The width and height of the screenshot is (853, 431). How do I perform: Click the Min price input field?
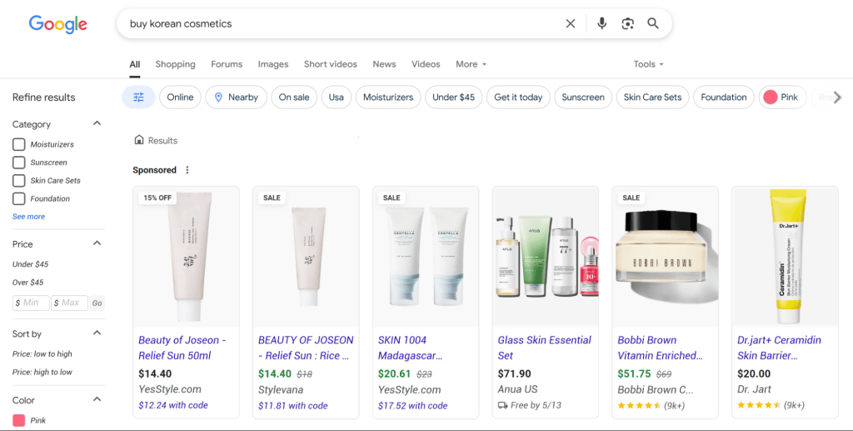[x=31, y=303]
